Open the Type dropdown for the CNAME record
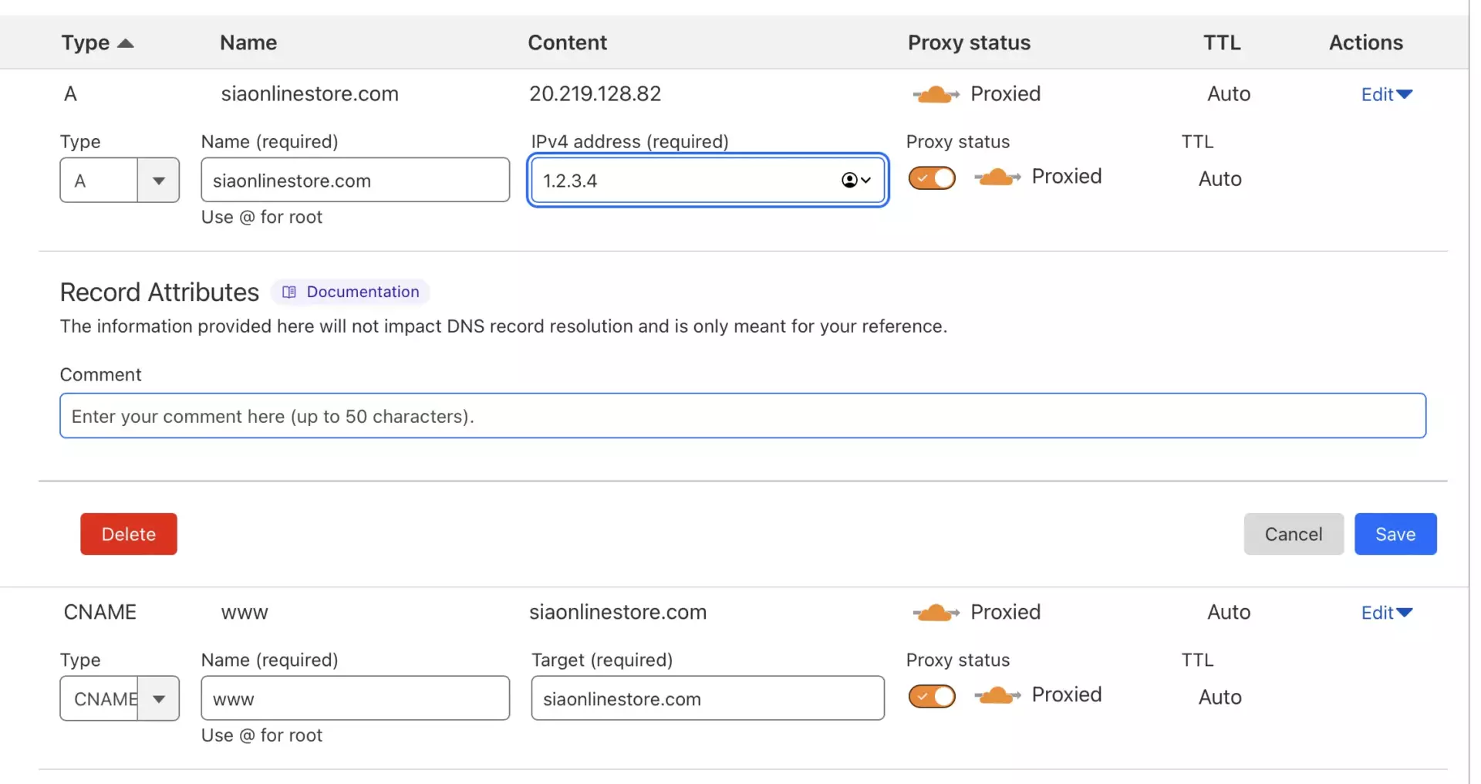Image resolution: width=1481 pixels, height=784 pixels. (x=158, y=699)
